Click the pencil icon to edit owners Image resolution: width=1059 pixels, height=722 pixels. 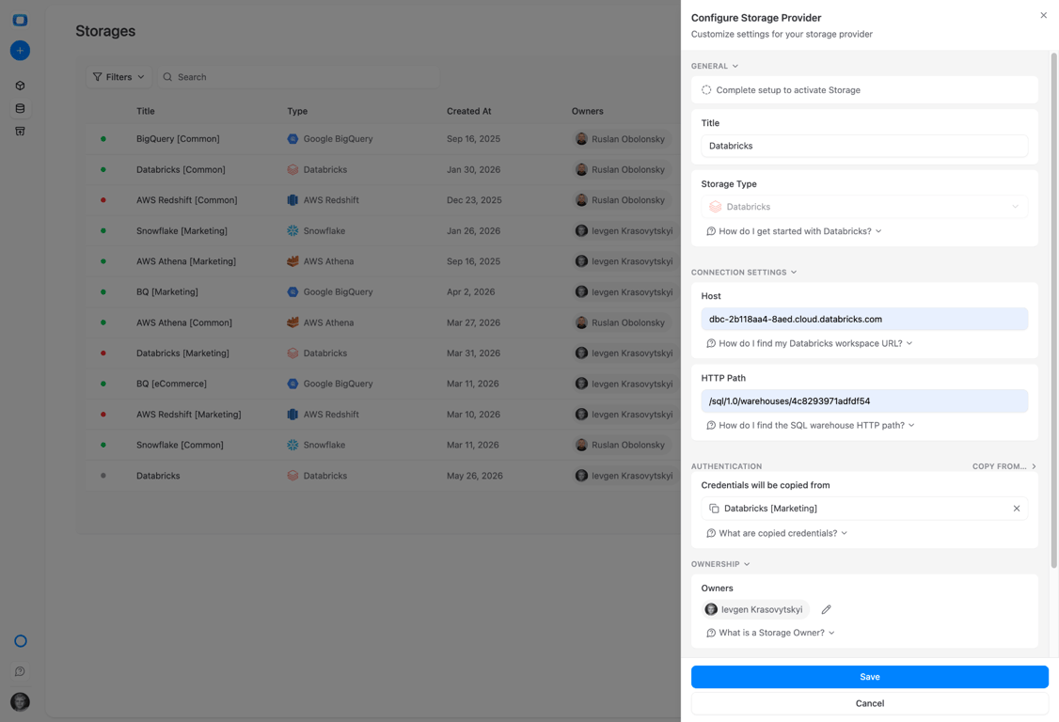[x=826, y=609]
